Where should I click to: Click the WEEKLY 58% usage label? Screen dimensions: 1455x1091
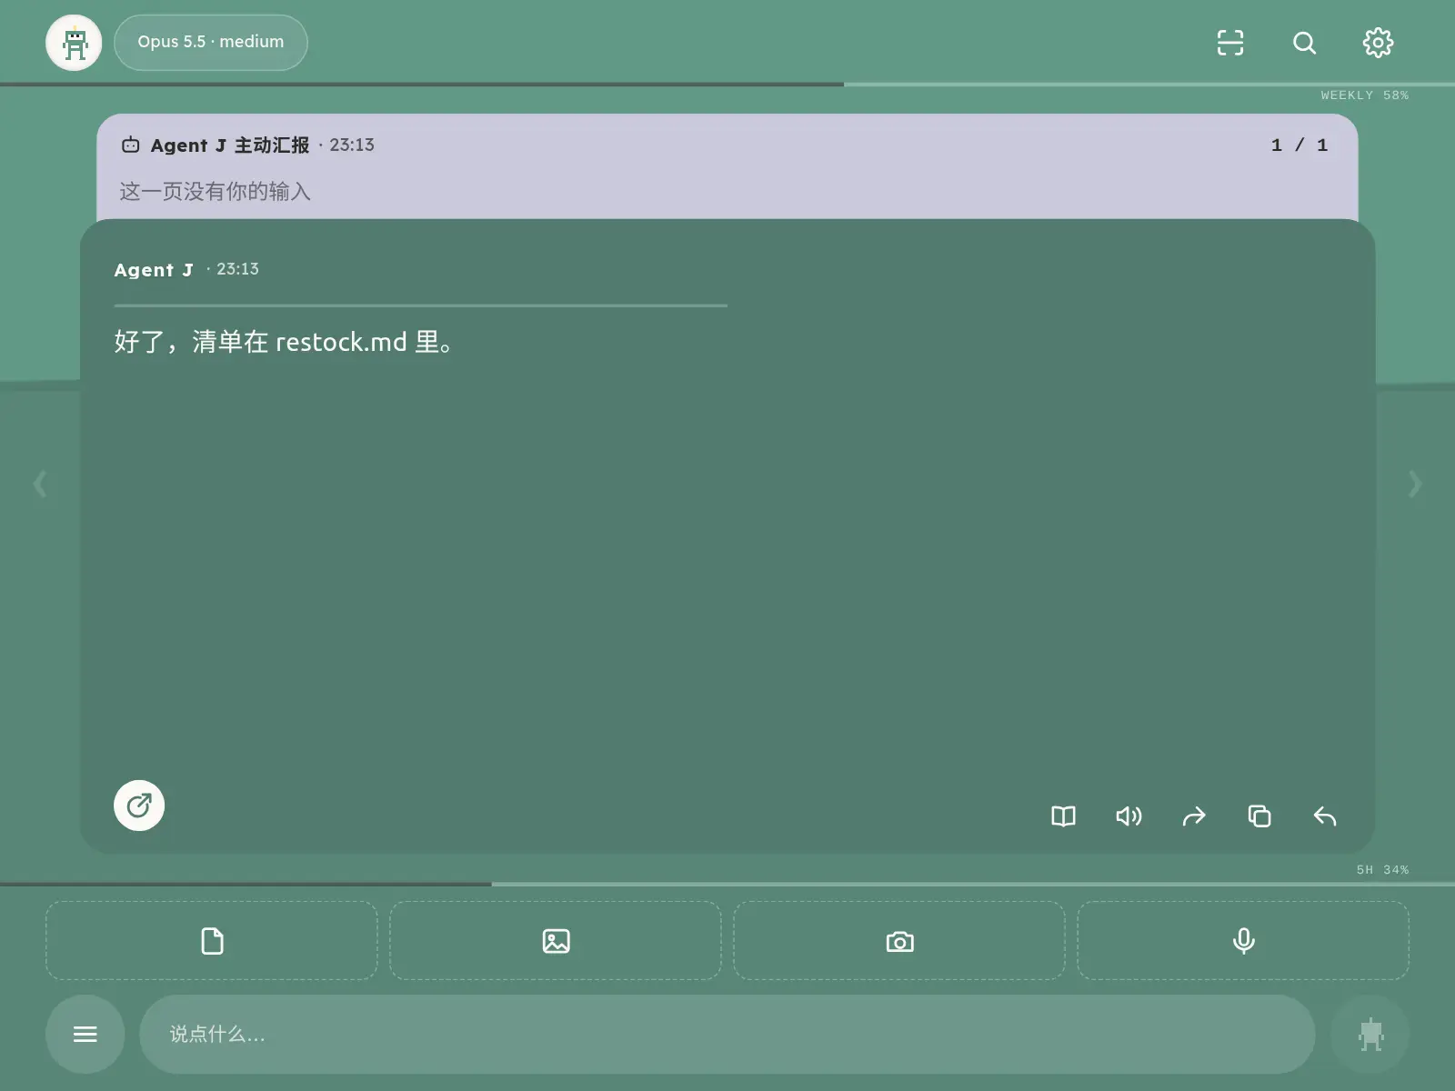[1365, 95]
